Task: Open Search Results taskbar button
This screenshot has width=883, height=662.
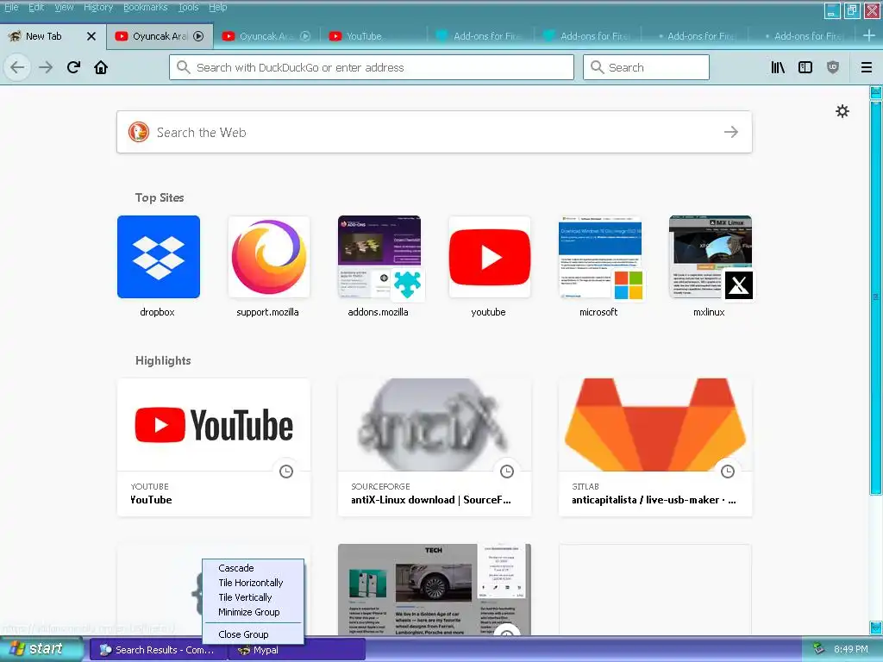Action: pyautogui.click(x=159, y=650)
